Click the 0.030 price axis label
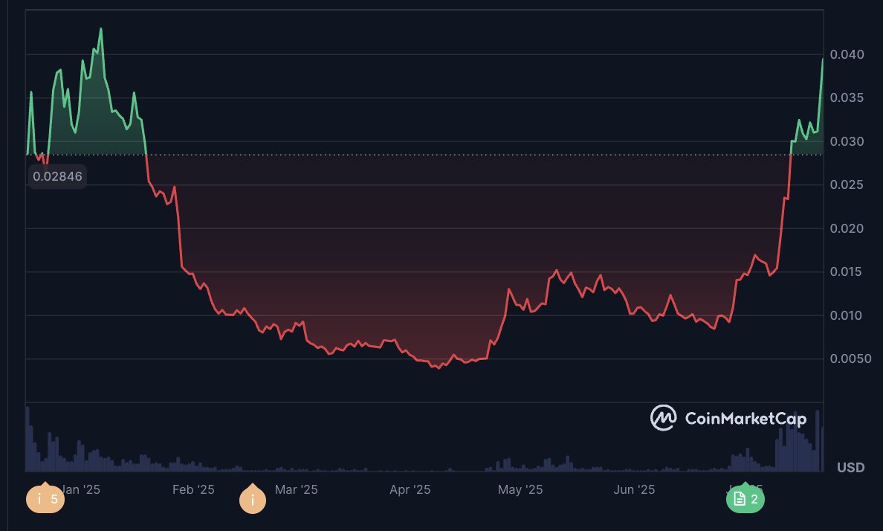 (847, 141)
